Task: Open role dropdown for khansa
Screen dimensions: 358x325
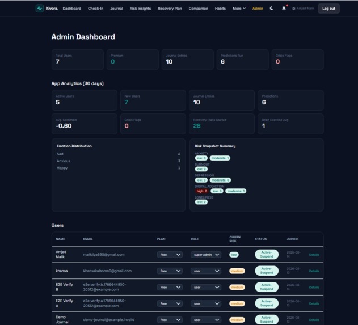Action: (x=206, y=271)
